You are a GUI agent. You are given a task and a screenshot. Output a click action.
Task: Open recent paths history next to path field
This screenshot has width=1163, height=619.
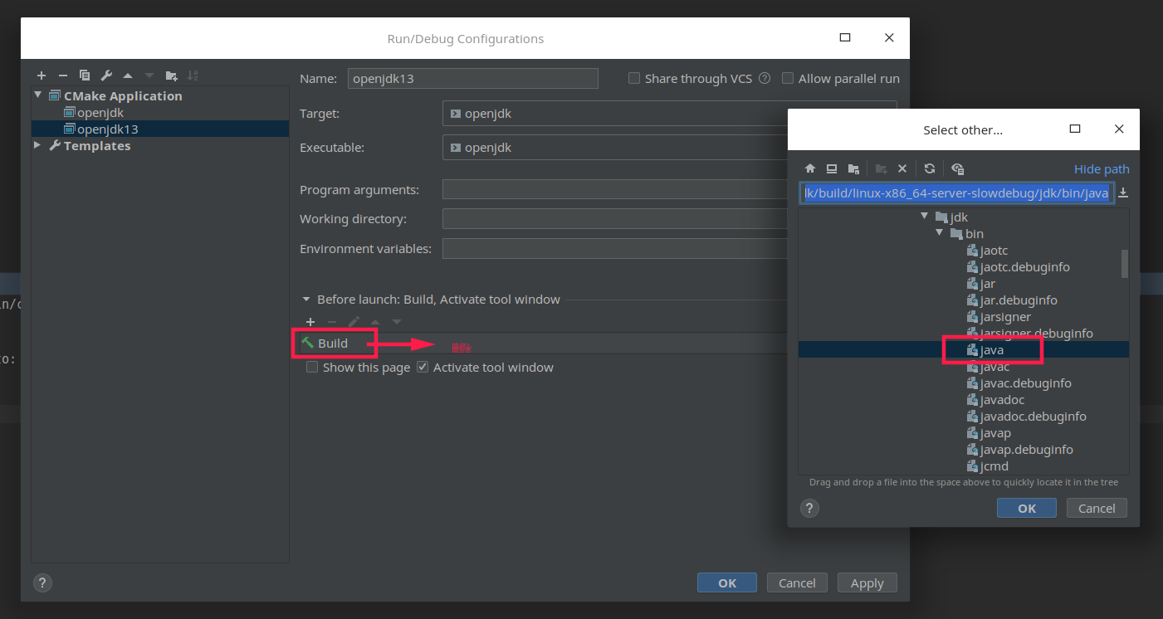point(1123,193)
